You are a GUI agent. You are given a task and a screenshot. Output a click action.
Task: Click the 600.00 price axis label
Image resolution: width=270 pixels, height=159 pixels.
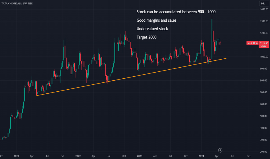pyautogui.click(x=264, y=104)
